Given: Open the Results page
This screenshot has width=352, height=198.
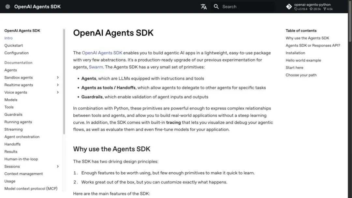Looking at the screenshot, I should tap(11, 151).
